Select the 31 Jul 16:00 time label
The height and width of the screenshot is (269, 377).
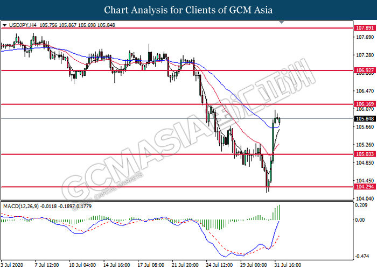pyautogui.click(x=286, y=265)
